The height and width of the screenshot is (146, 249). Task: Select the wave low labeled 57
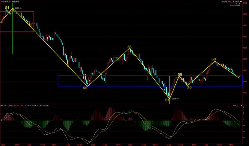point(167,100)
